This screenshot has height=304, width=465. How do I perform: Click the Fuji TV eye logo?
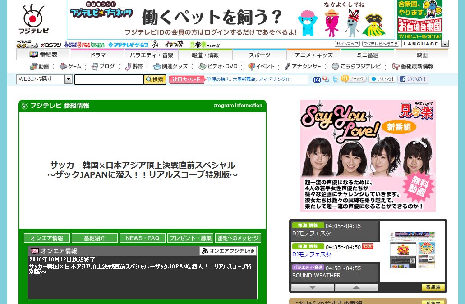(x=33, y=18)
